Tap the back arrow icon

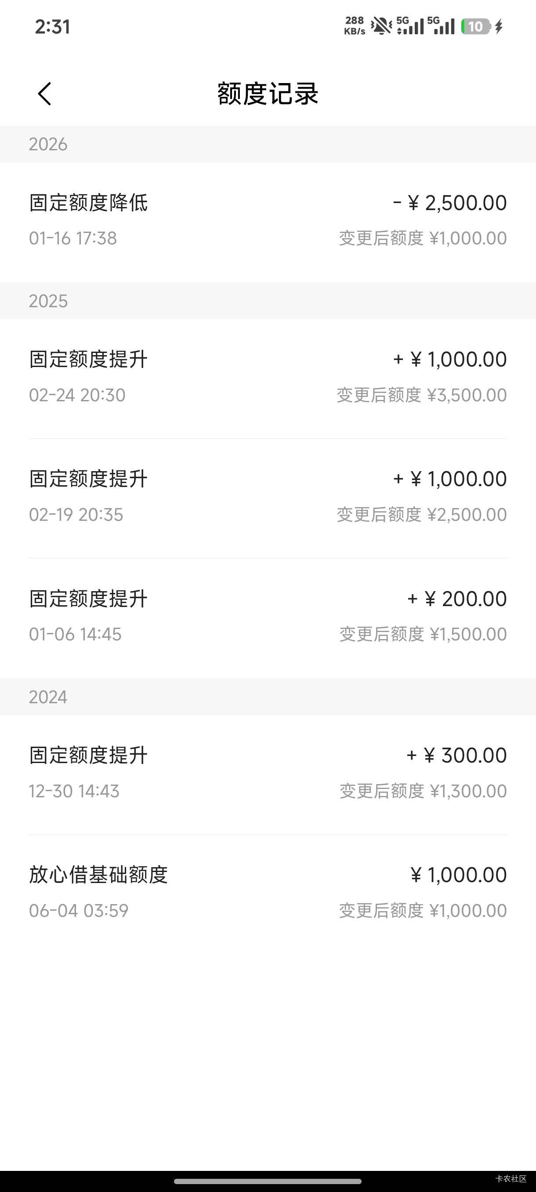(44, 94)
